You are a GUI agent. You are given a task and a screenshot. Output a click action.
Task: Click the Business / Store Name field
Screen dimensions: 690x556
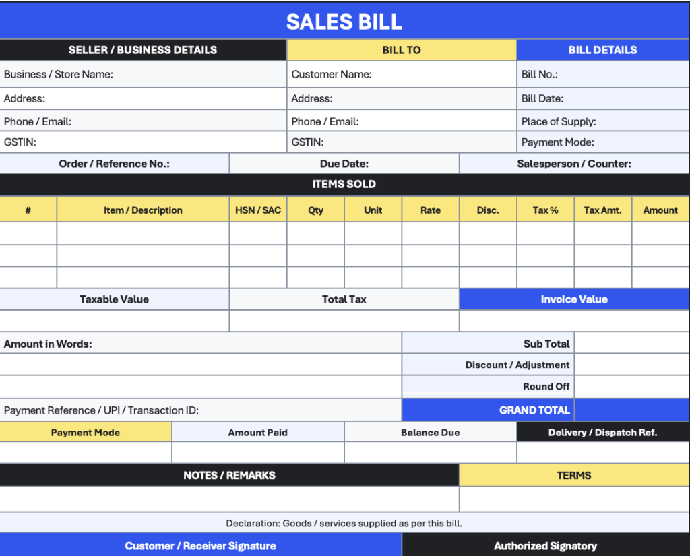[x=143, y=74]
